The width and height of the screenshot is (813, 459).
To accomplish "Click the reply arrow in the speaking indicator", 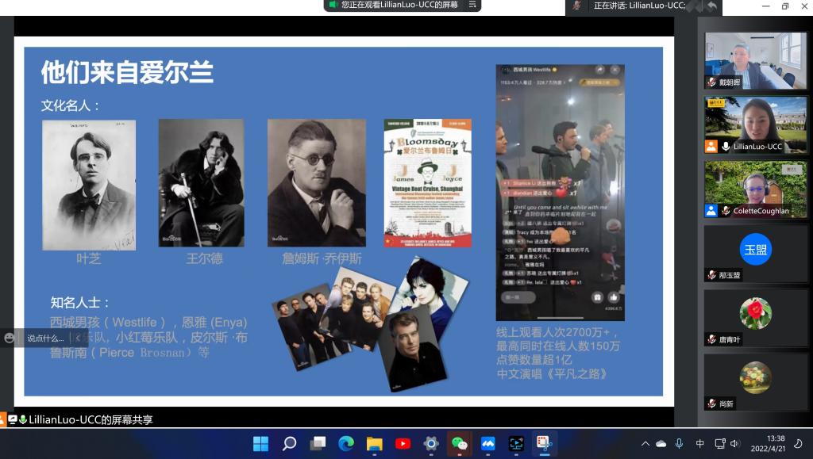I will click(712, 6).
